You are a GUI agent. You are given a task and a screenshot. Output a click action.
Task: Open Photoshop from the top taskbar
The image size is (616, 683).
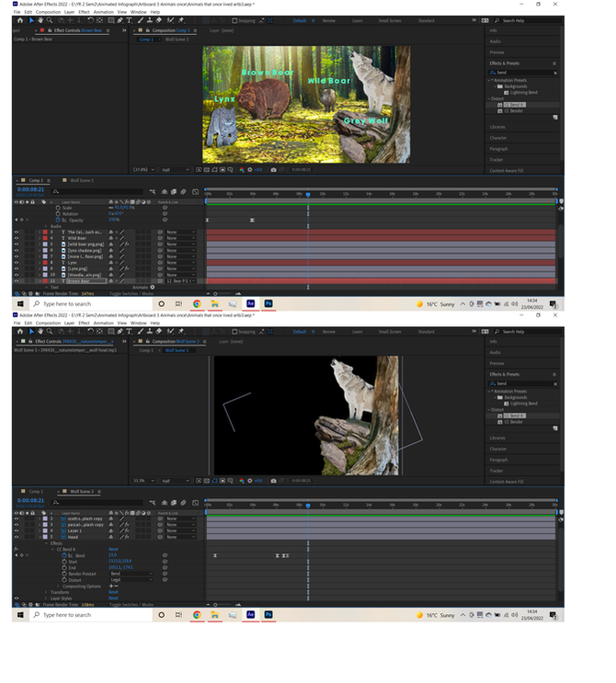point(268,304)
